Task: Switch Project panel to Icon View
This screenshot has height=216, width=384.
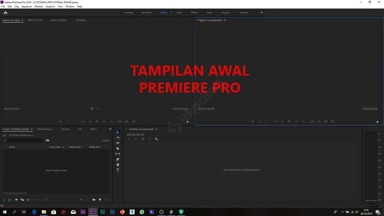Action: [16, 200]
